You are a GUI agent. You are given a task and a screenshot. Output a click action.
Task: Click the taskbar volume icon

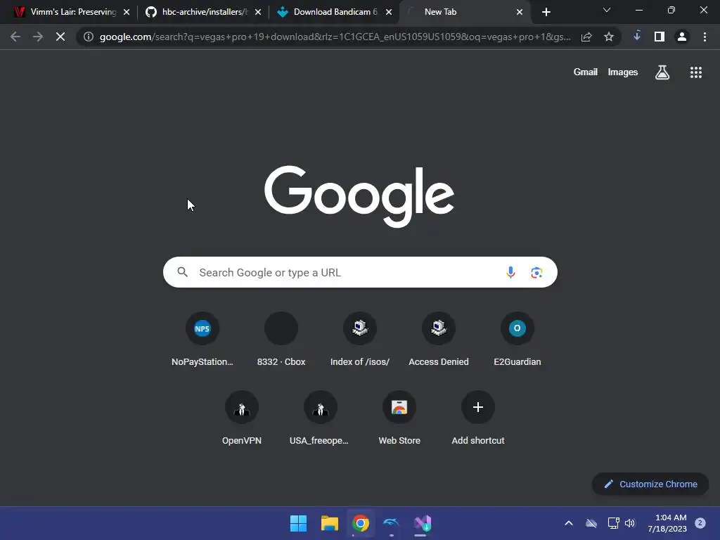[x=630, y=523]
